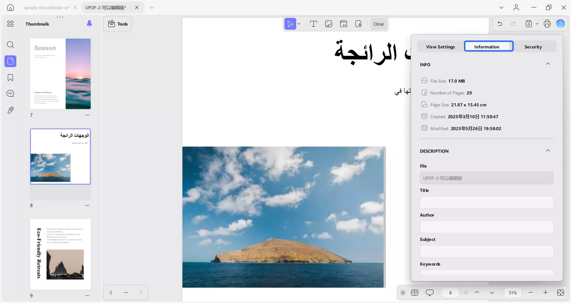Click the File name field
The height and width of the screenshot is (303, 571).
click(x=487, y=178)
